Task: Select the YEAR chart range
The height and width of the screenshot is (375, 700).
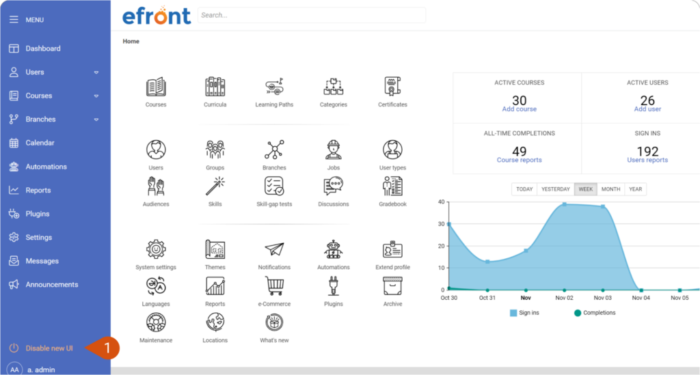Action: [x=635, y=189]
